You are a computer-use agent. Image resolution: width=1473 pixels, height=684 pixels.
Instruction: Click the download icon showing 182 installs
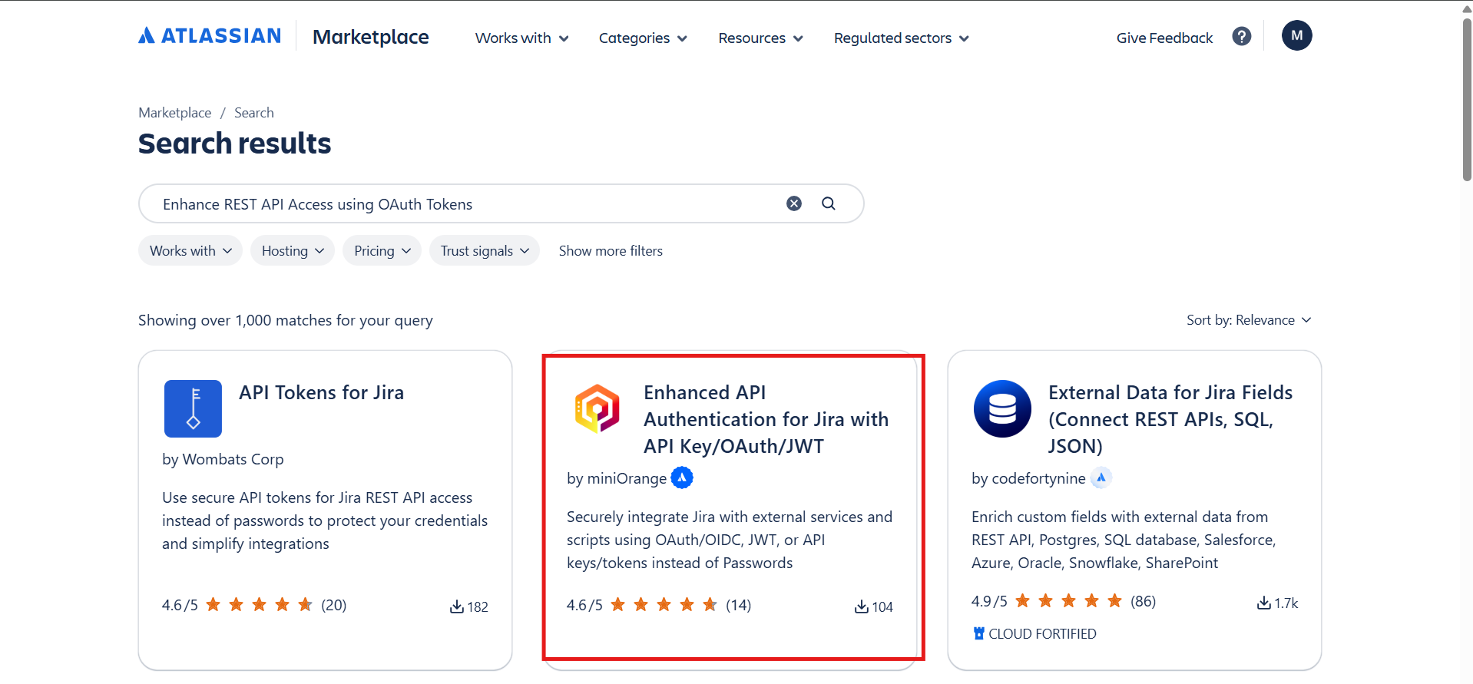(x=457, y=606)
